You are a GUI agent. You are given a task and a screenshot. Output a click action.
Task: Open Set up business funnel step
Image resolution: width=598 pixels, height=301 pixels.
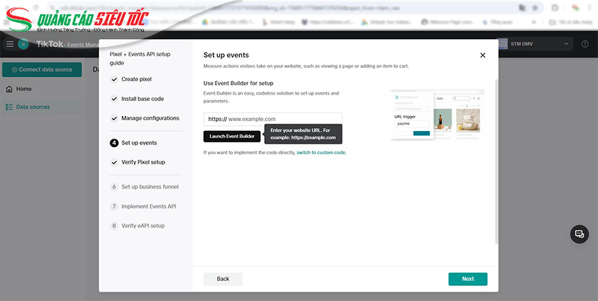point(150,187)
